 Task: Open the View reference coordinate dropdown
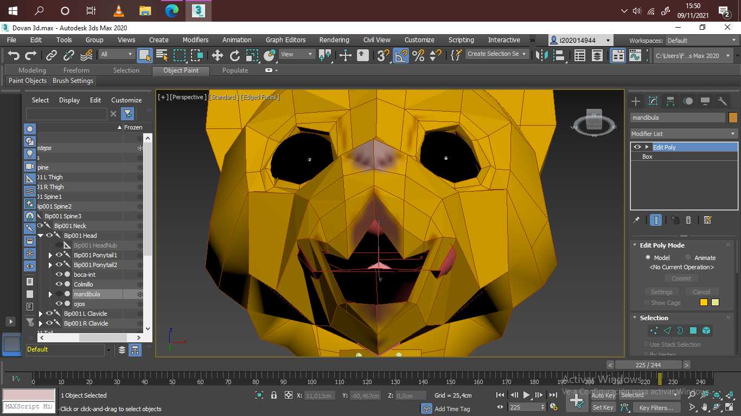pyautogui.click(x=297, y=54)
